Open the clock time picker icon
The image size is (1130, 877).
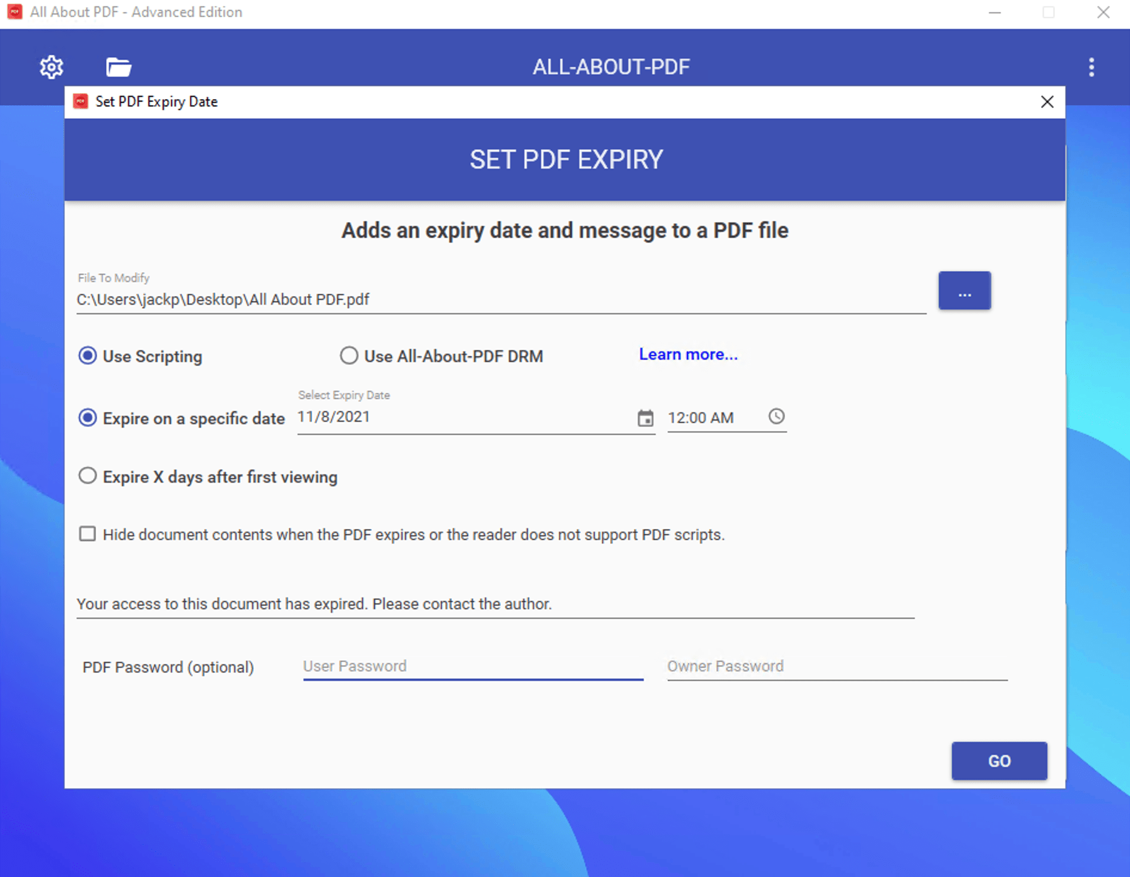pyautogui.click(x=777, y=417)
